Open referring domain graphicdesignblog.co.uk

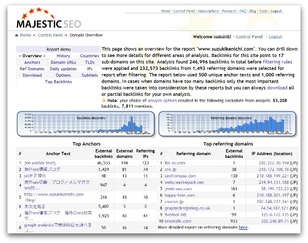click(x=188, y=208)
